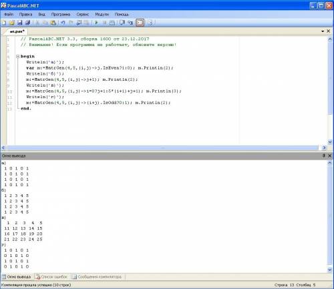The height and width of the screenshot is (289, 334).
Task: Collapse the begin block in the code
Action: pyautogui.click(x=18, y=57)
